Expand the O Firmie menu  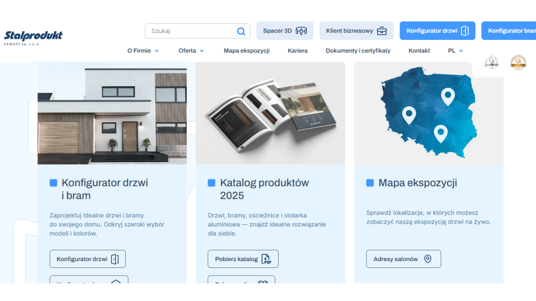pos(143,51)
